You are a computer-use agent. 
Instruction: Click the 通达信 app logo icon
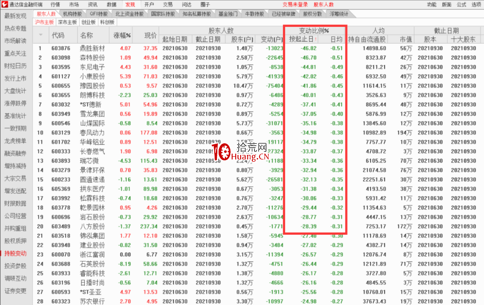click(4, 4)
